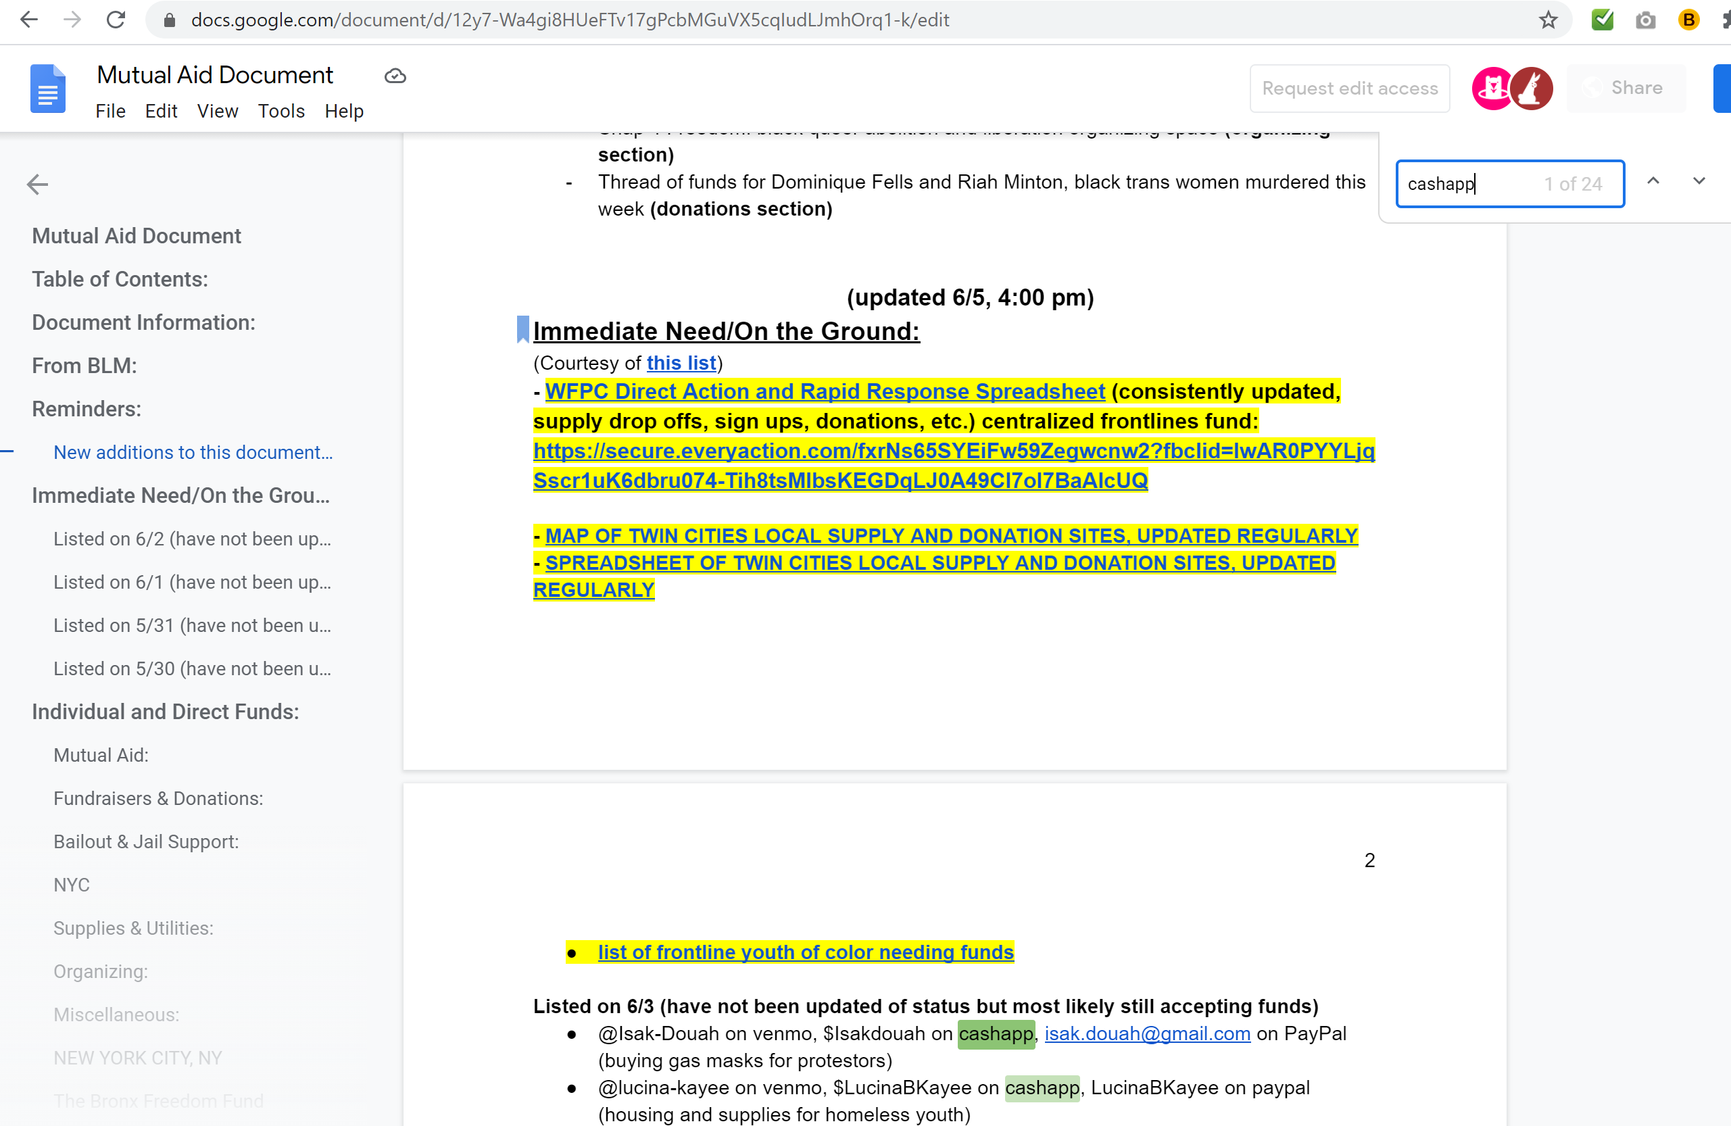Screen dimensions: 1731x1126
Task: Jump to Organizing outline entry
Action: [x=100, y=972]
